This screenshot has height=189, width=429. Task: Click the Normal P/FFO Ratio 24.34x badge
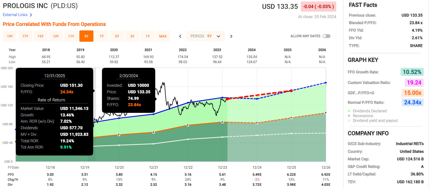click(x=412, y=103)
